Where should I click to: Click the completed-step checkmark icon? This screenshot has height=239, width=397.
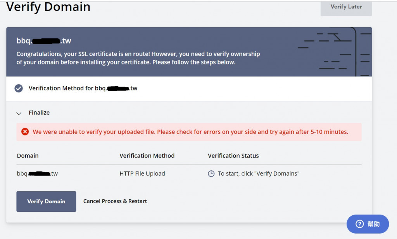click(x=19, y=88)
